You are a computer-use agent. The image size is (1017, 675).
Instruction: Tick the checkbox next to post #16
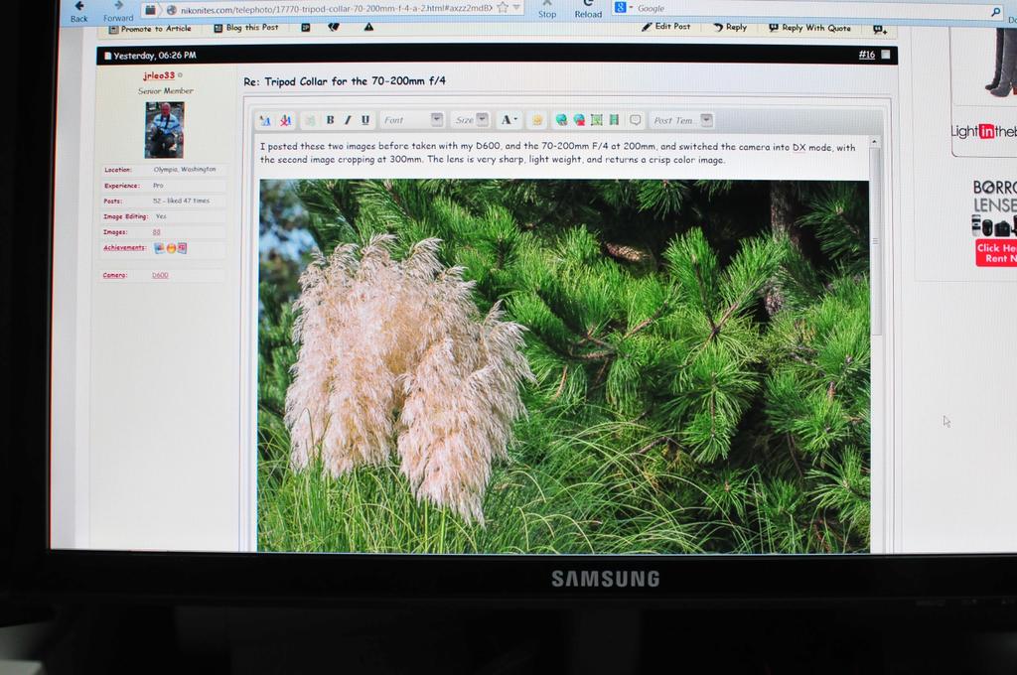tap(886, 55)
